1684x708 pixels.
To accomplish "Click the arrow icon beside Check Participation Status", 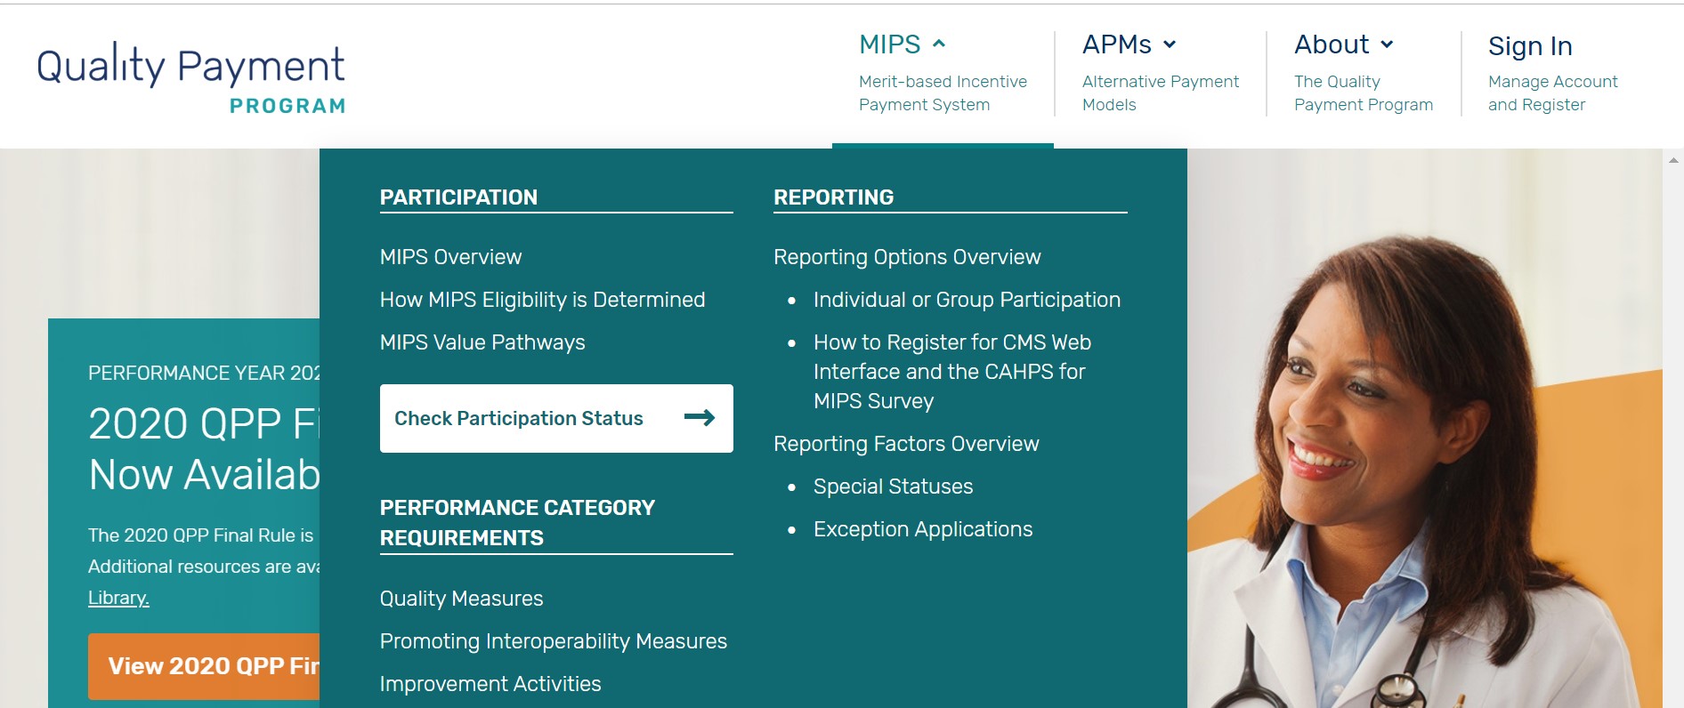I will 699,418.
